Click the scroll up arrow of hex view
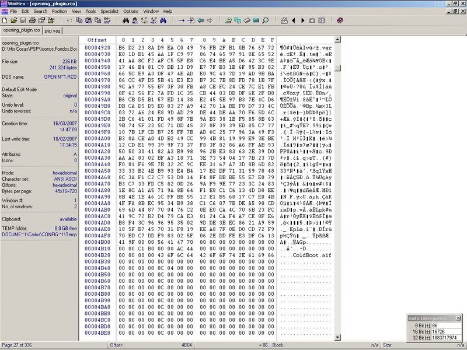467x350 pixels. [337, 39]
